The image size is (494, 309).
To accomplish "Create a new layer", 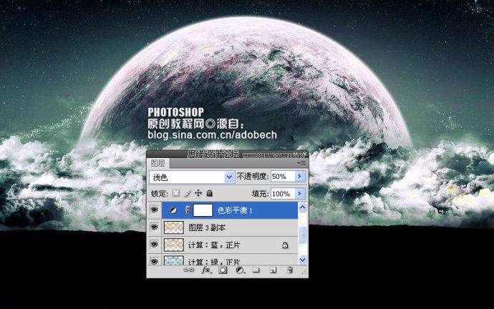I will [273, 270].
